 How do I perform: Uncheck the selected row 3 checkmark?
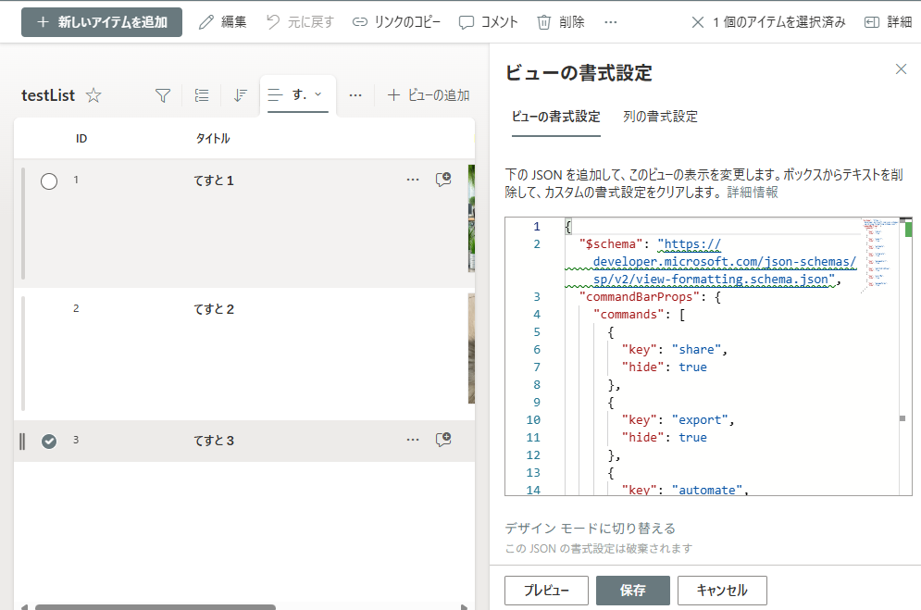pos(49,442)
